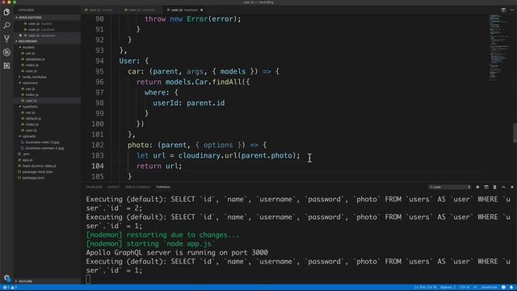Collapse the typeDefs folder

[x=30, y=107]
